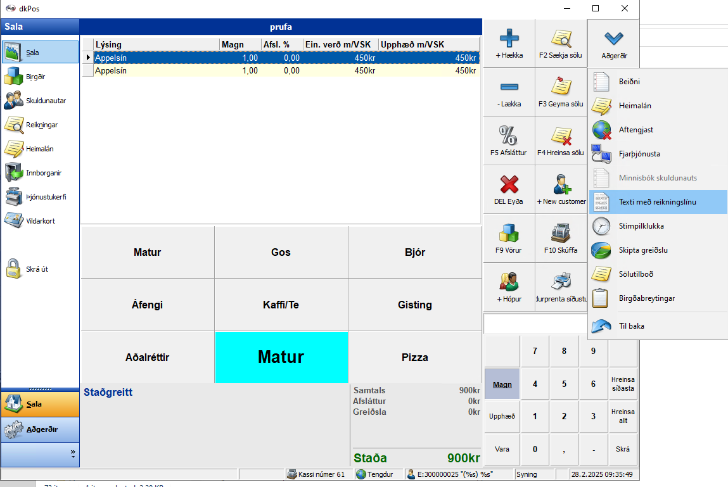Select the cyan Matur tile
This screenshot has width=728, height=487.
click(281, 357)
